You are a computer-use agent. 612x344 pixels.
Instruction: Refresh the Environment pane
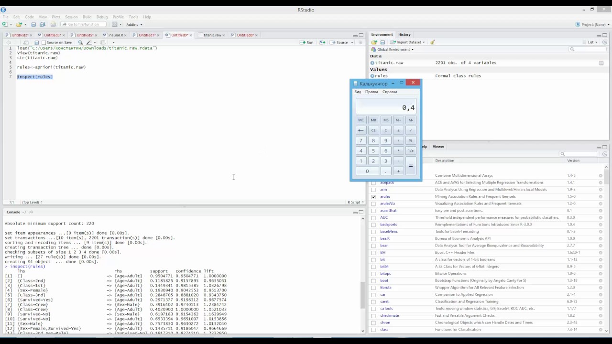[605, 42]
